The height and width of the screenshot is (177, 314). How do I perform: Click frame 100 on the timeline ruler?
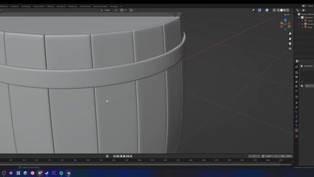[88, 160]
